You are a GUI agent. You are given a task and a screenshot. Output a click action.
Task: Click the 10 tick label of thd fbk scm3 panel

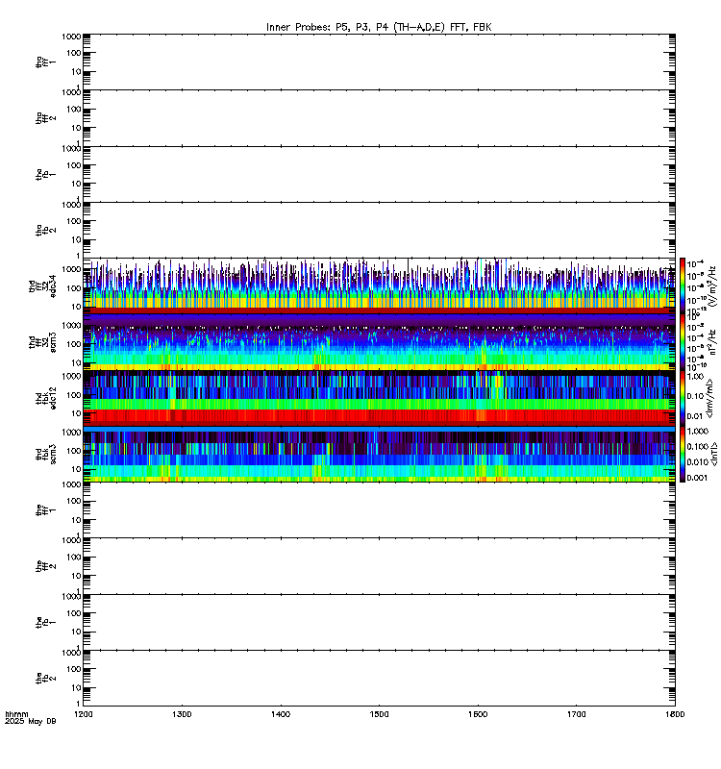(x=76, y=469)
